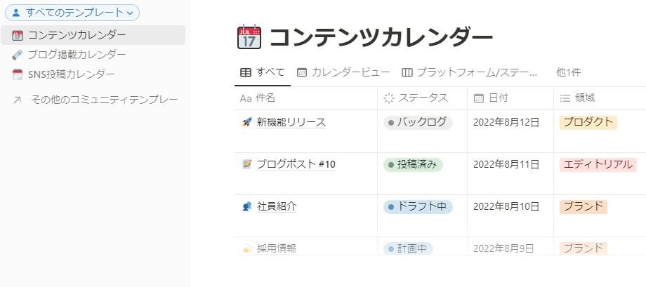Click the SNS投稿カレンダー sidebar icon
Screen dimensions: 646x287
[18, 74]
